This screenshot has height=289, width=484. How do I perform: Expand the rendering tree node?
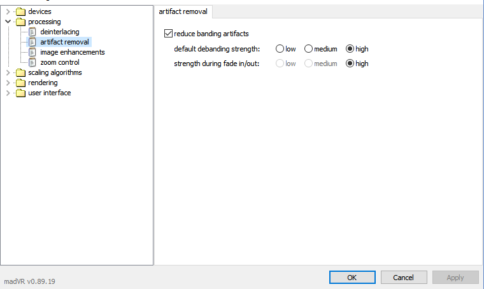(8, 83)
